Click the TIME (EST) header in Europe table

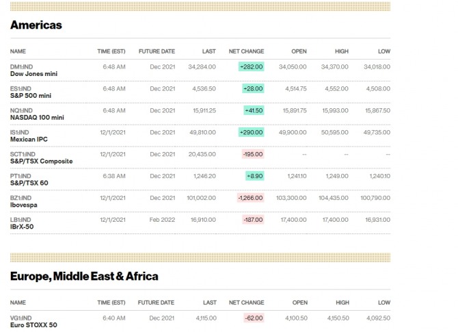coord(111,303)
